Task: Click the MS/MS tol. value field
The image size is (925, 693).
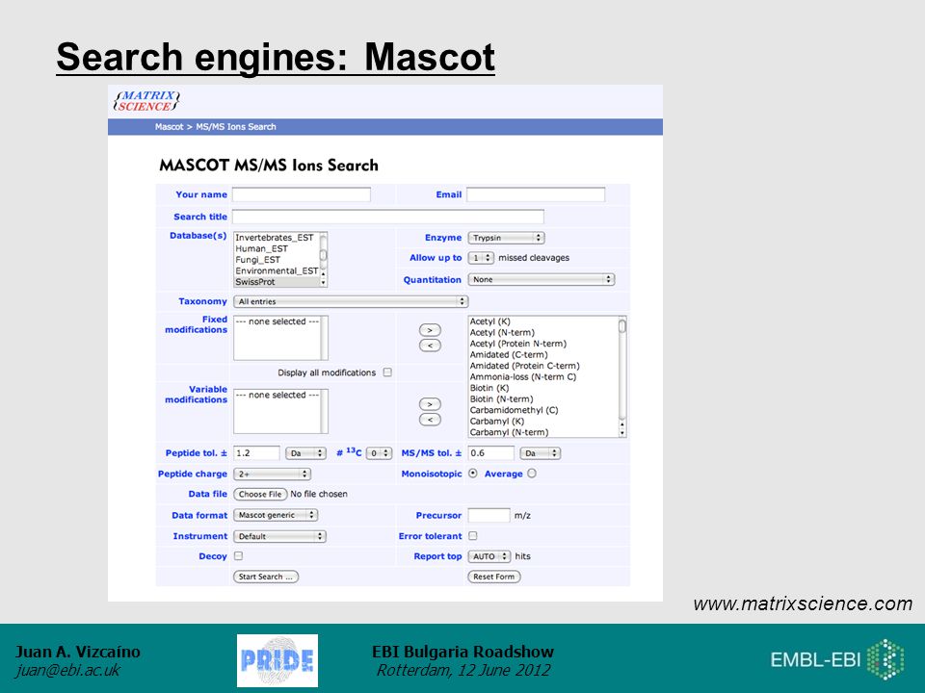Action: 490,453
